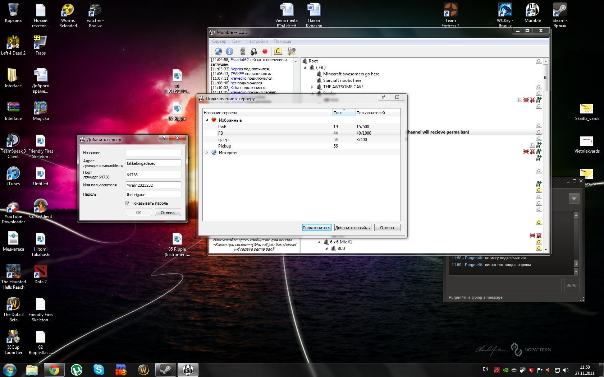604x377 pixels.
Task: Launch uTorrent from the taskbar
Action: 76,369
